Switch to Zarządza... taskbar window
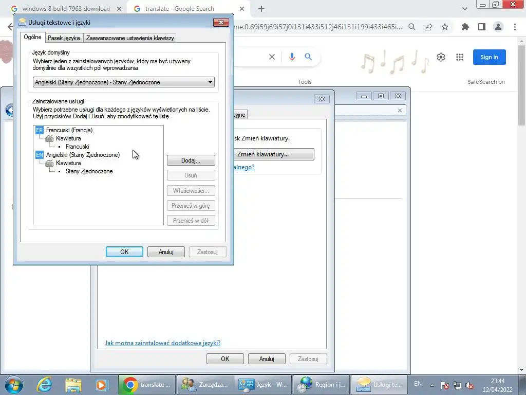The image size is (526, 395). click(x=205, y=385)
